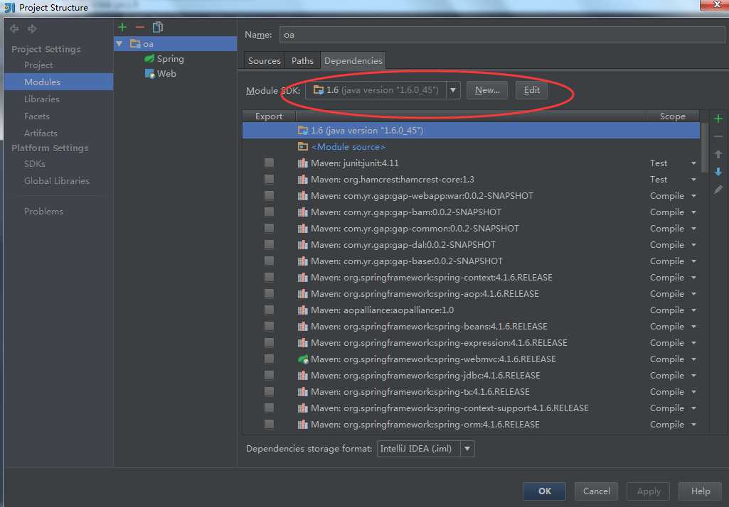This screenshot has width=729, height=507.
Task: Open Libraries in the sidebar
Action: point(42,99)
